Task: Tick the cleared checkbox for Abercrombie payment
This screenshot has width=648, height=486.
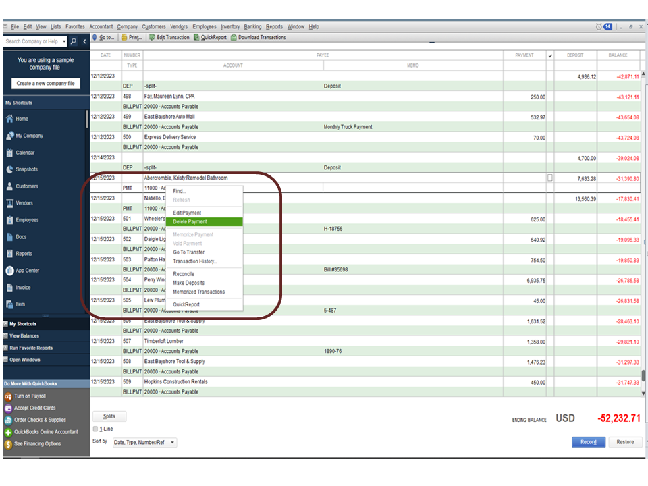Action: coord(549,178)
